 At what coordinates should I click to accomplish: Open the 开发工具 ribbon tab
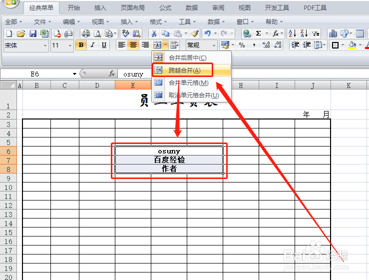[277, 8]
